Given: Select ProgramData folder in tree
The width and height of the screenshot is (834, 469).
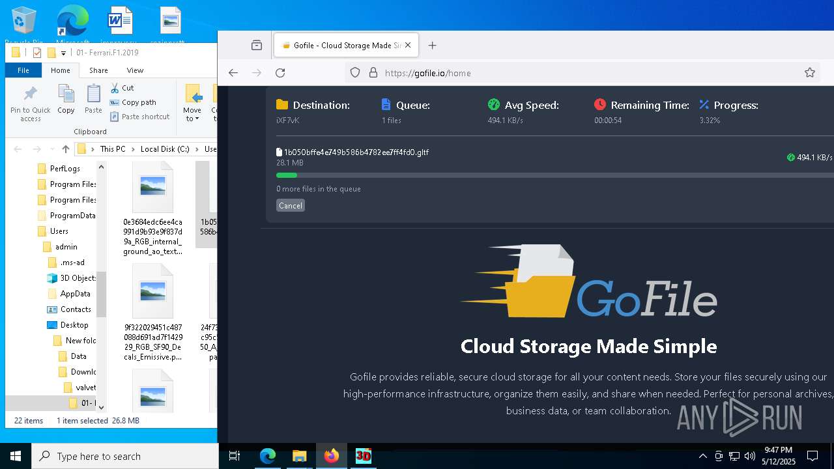Looking at the screenshot, I should (66, 216).
